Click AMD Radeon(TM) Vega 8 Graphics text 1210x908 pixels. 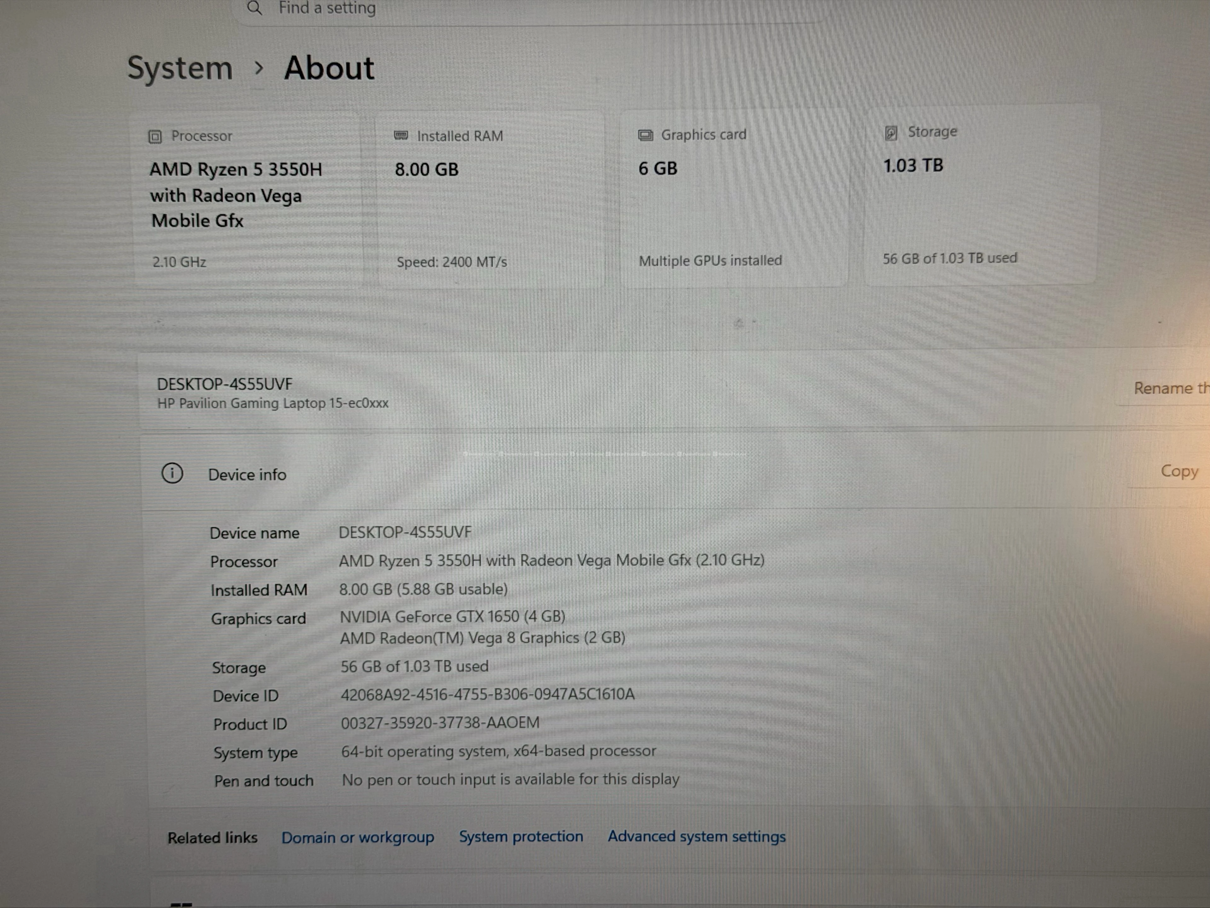482,638
